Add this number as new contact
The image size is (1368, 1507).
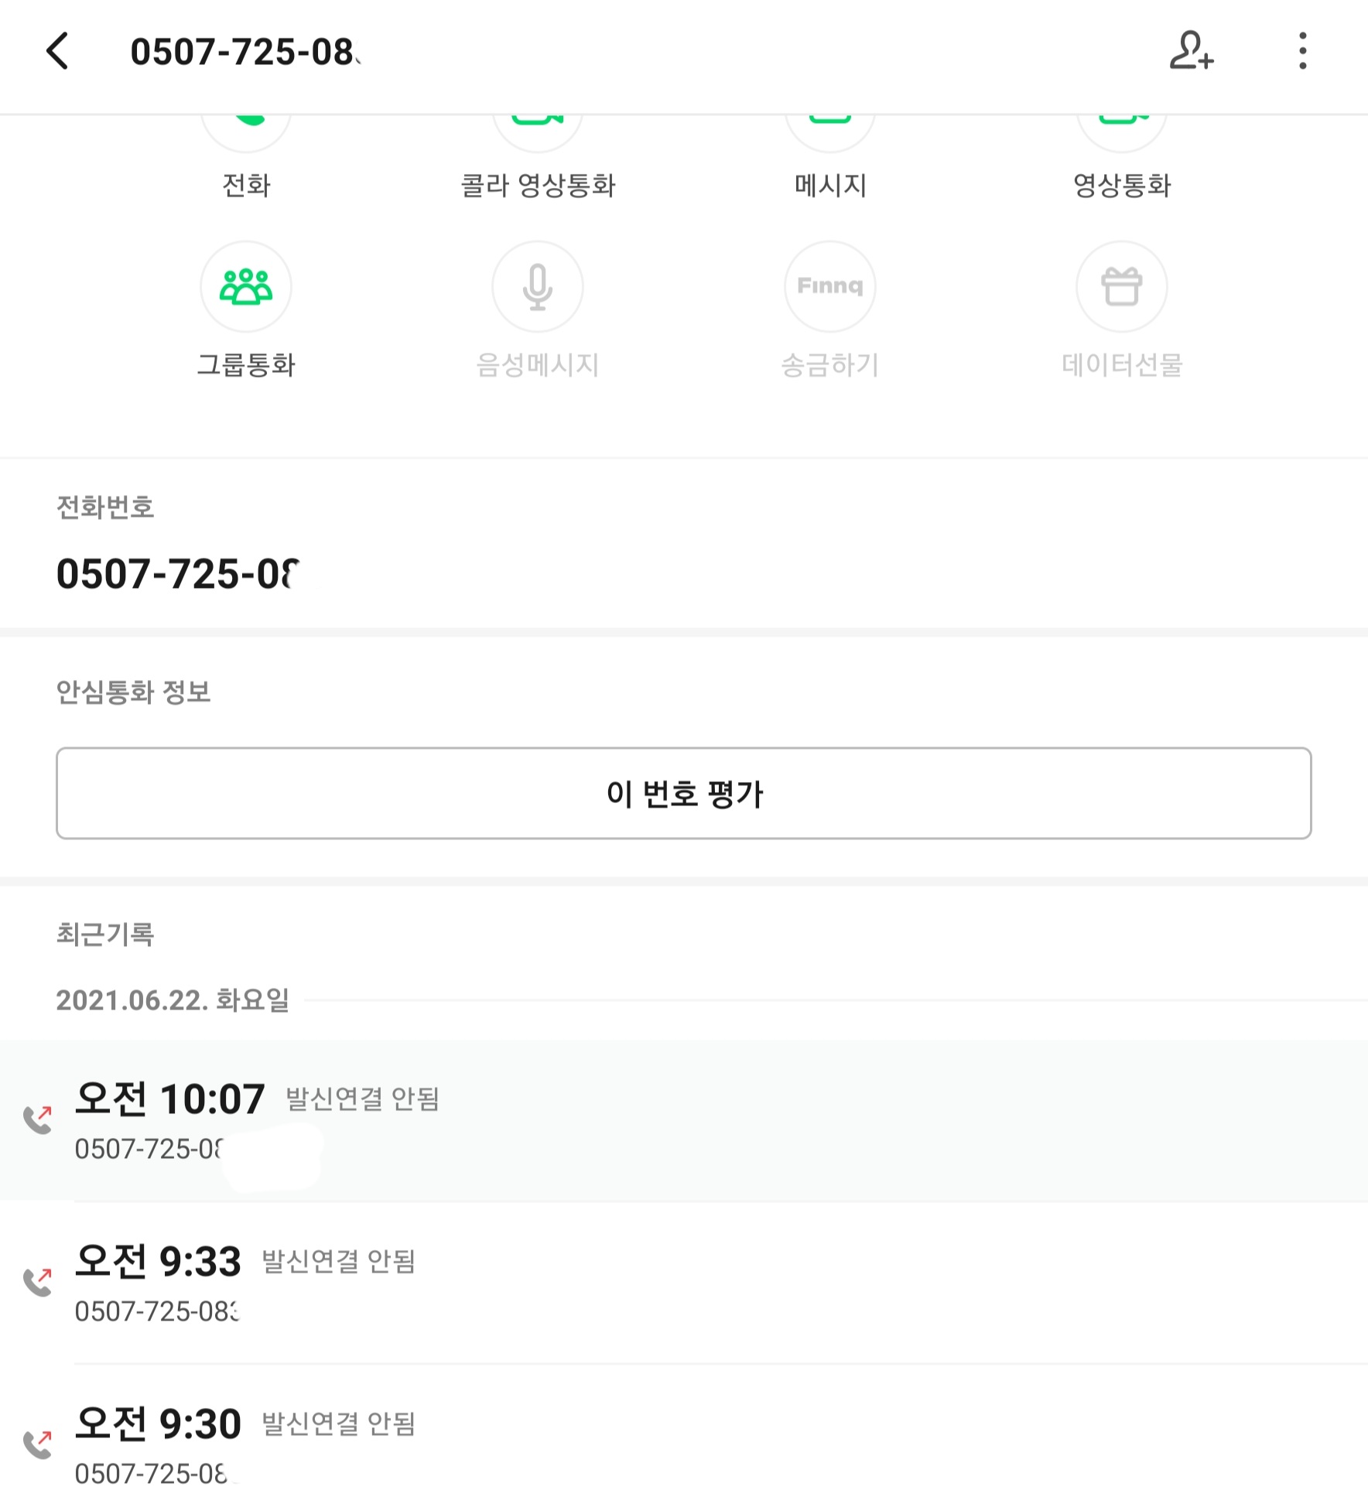(1191, 52)
